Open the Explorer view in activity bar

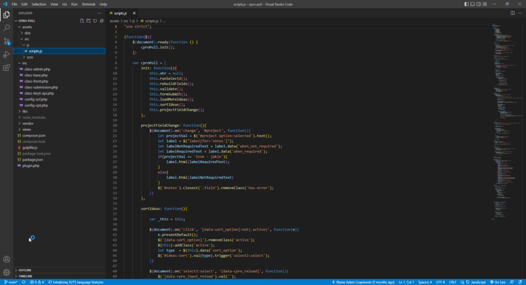coord(6,15)
